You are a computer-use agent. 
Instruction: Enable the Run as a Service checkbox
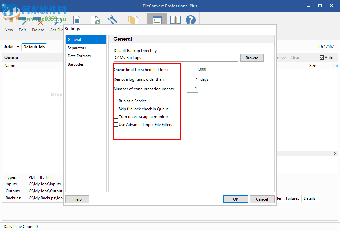[116, 101]
